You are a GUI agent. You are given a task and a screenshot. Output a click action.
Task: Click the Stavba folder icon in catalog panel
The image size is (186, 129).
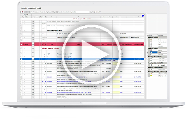pyautogui.click(x=151, y=40)
